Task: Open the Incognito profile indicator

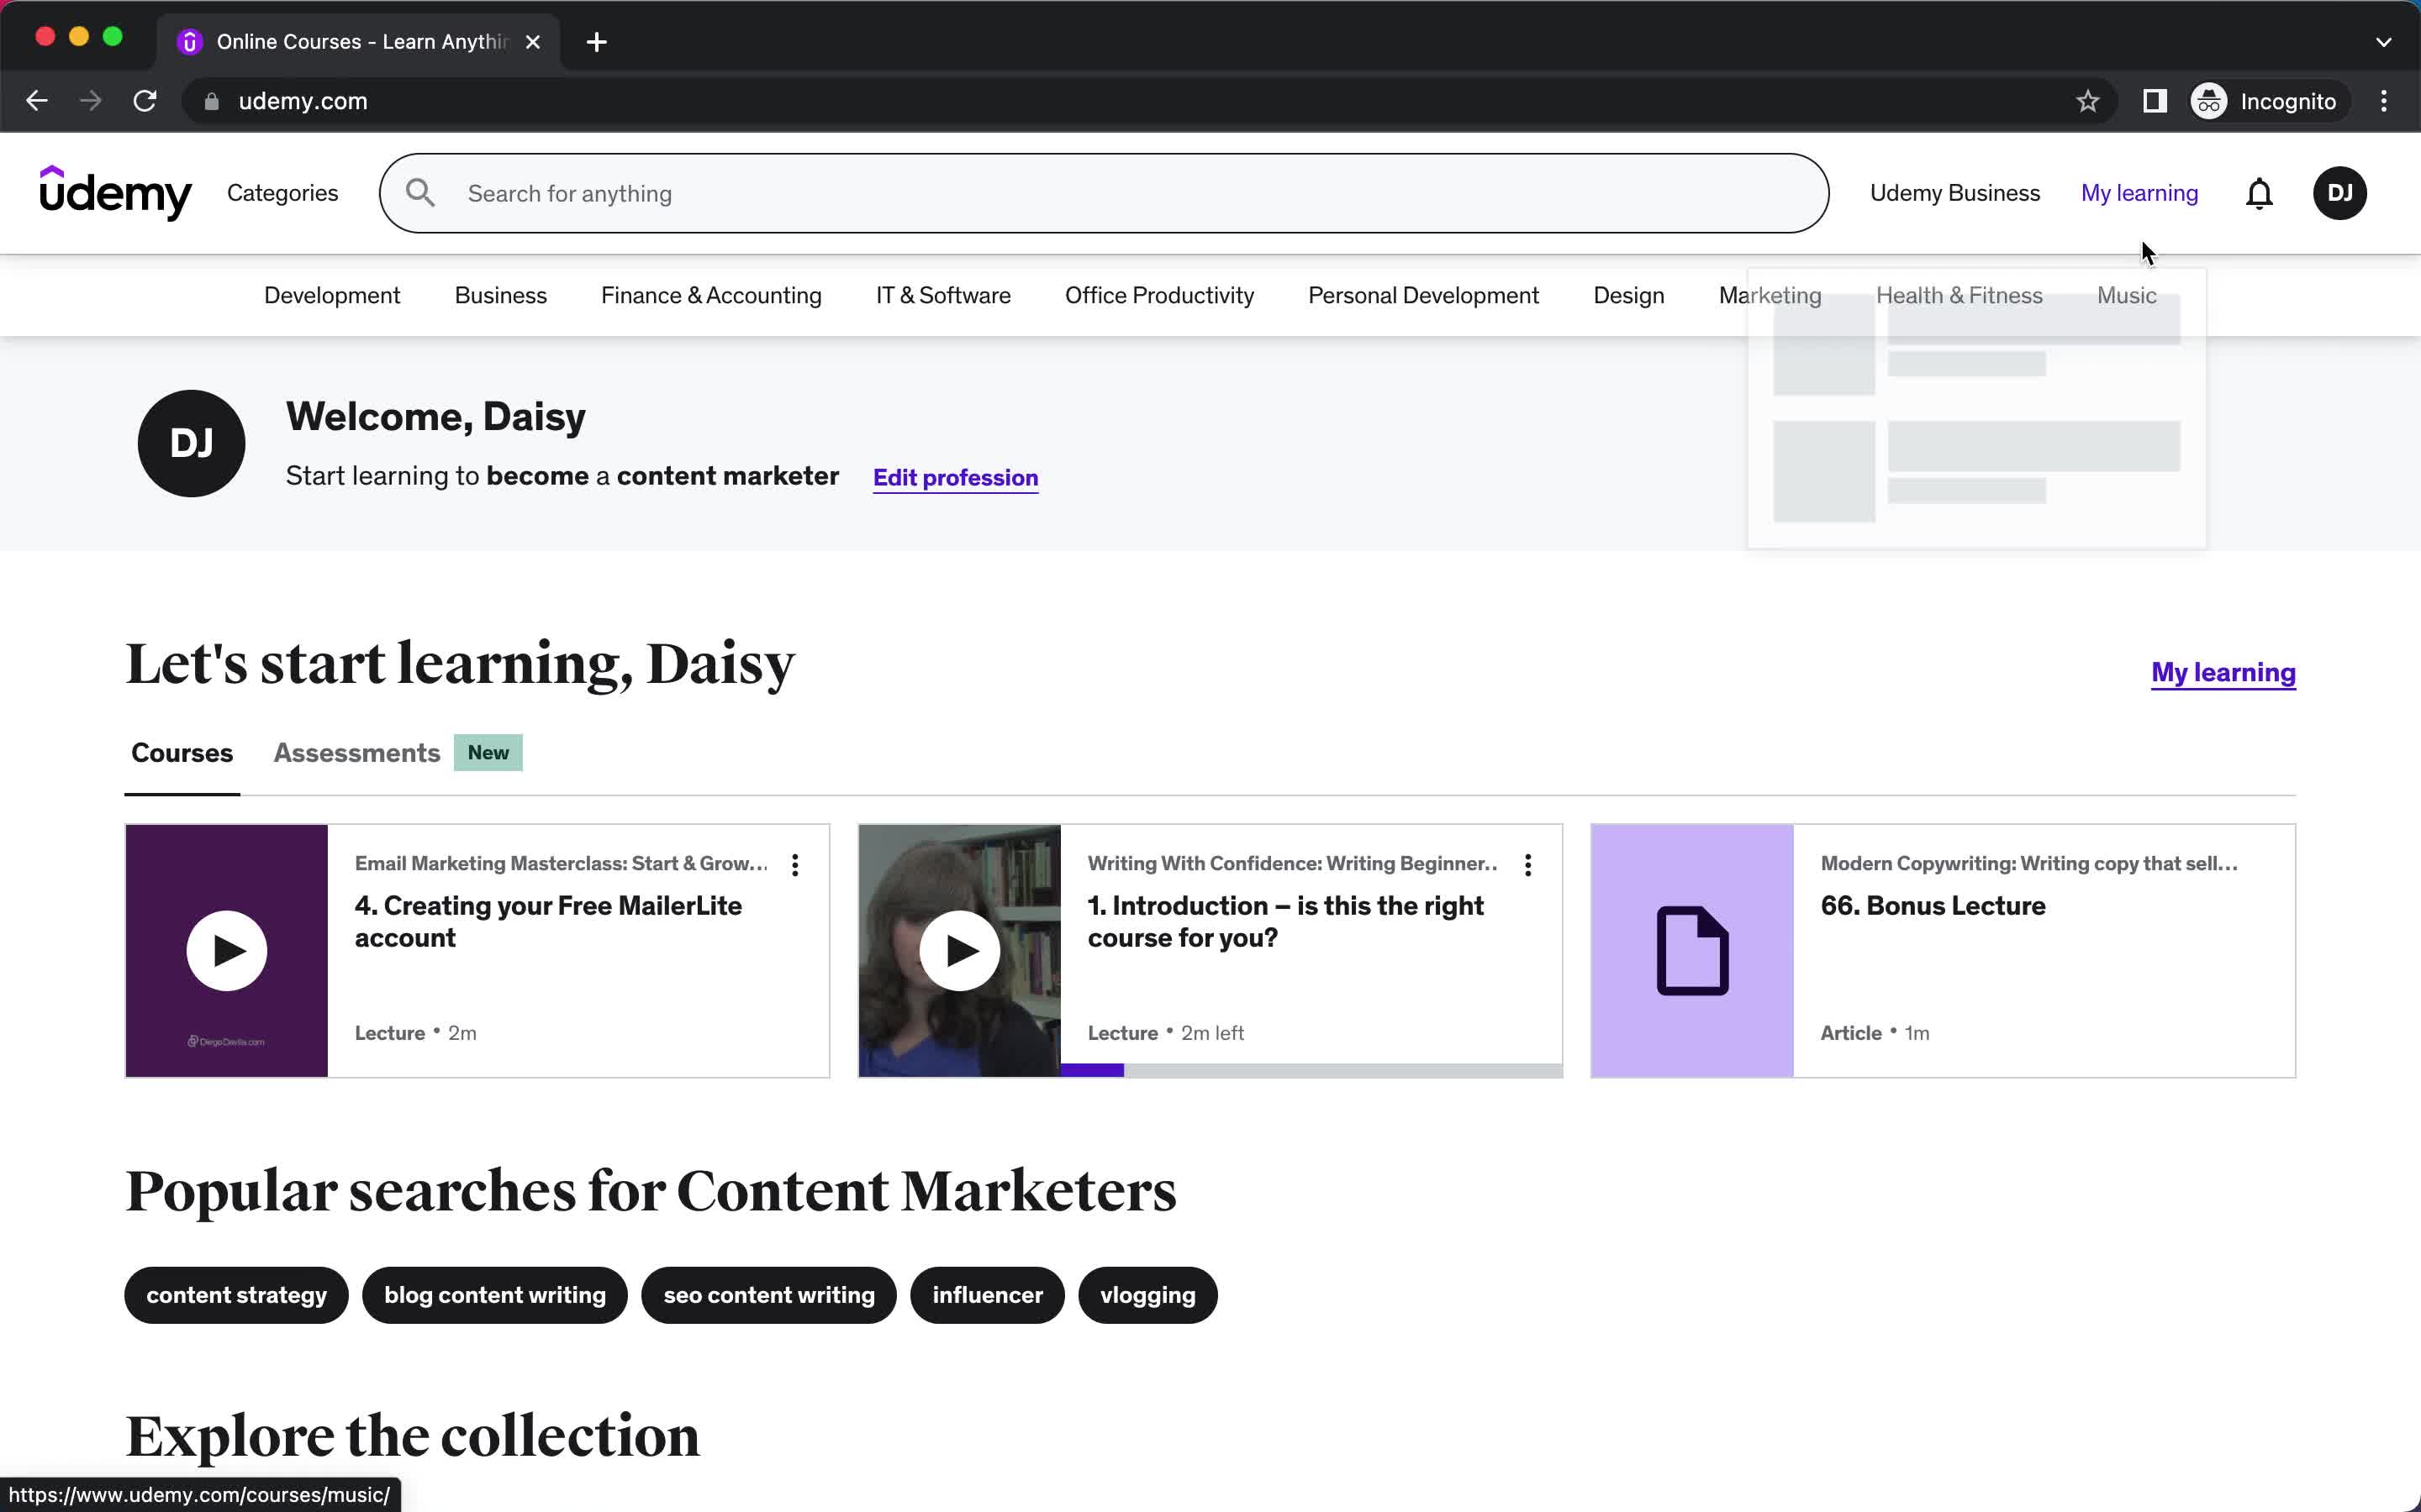Action: [x=2264, y=101]
